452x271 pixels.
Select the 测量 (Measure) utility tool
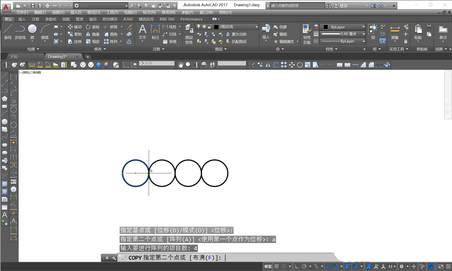pyautogui.click(x=394, y=32)
